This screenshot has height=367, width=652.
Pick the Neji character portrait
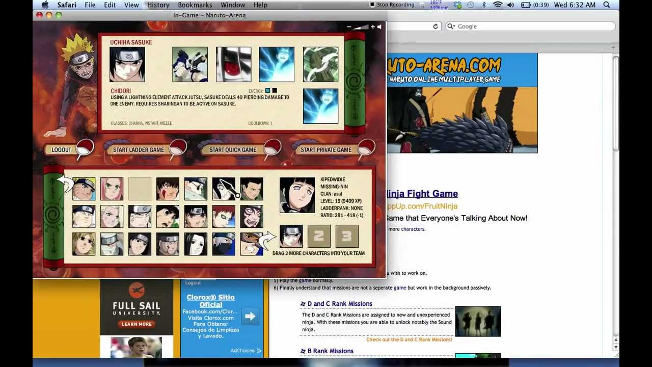(140, 217)
